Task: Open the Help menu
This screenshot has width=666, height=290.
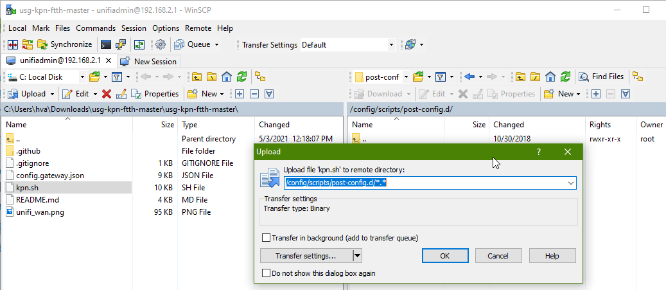Action: 225,28
